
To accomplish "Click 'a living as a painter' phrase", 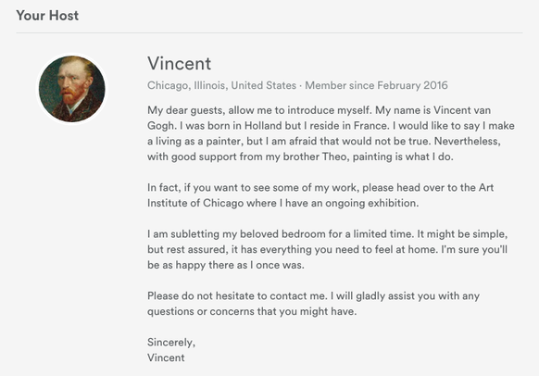I will click(194, 142).
